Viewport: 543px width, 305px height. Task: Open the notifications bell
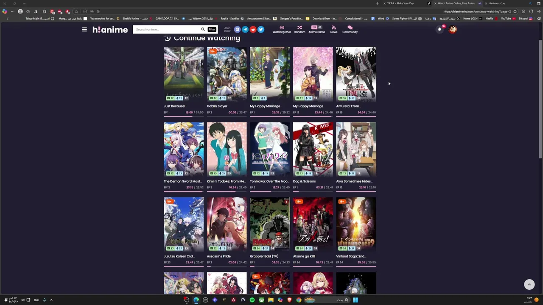439,29
